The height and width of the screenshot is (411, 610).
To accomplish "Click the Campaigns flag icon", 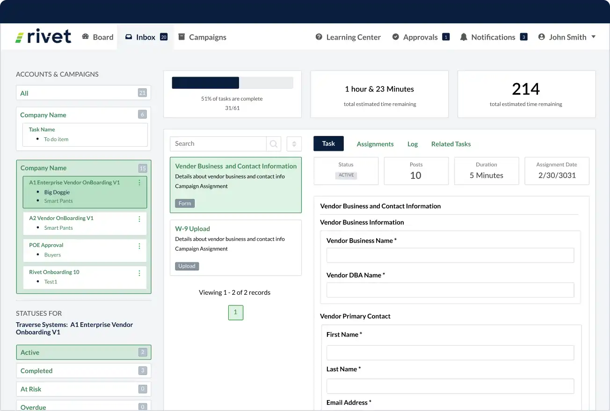I will coord(181,37).
